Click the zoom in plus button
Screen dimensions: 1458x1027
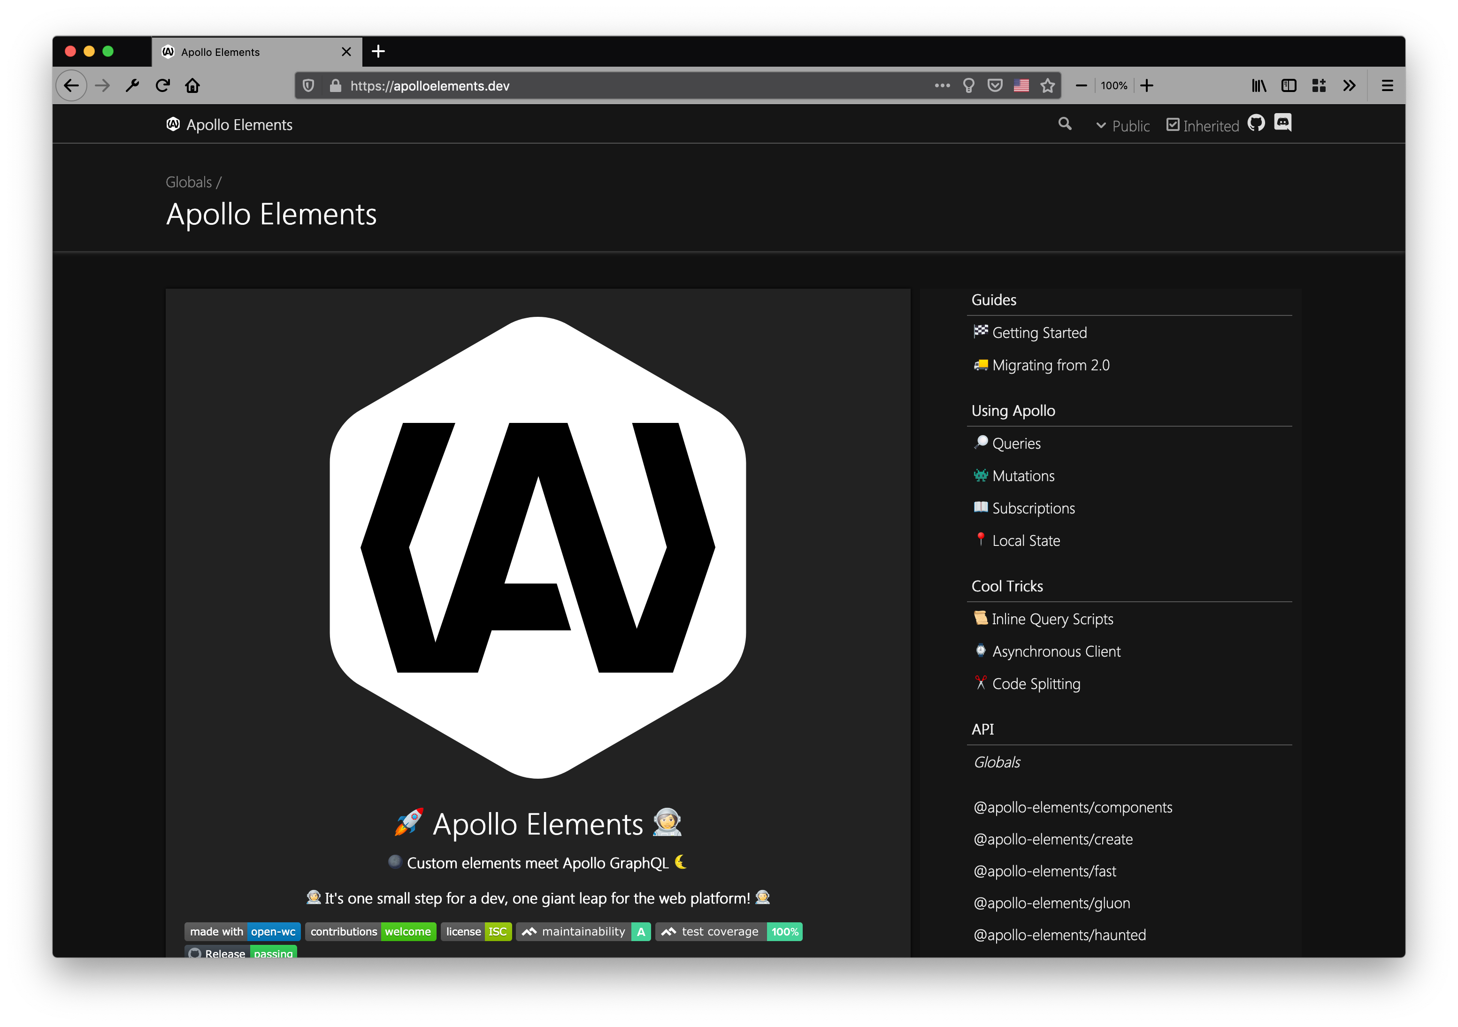point(1147,86)
